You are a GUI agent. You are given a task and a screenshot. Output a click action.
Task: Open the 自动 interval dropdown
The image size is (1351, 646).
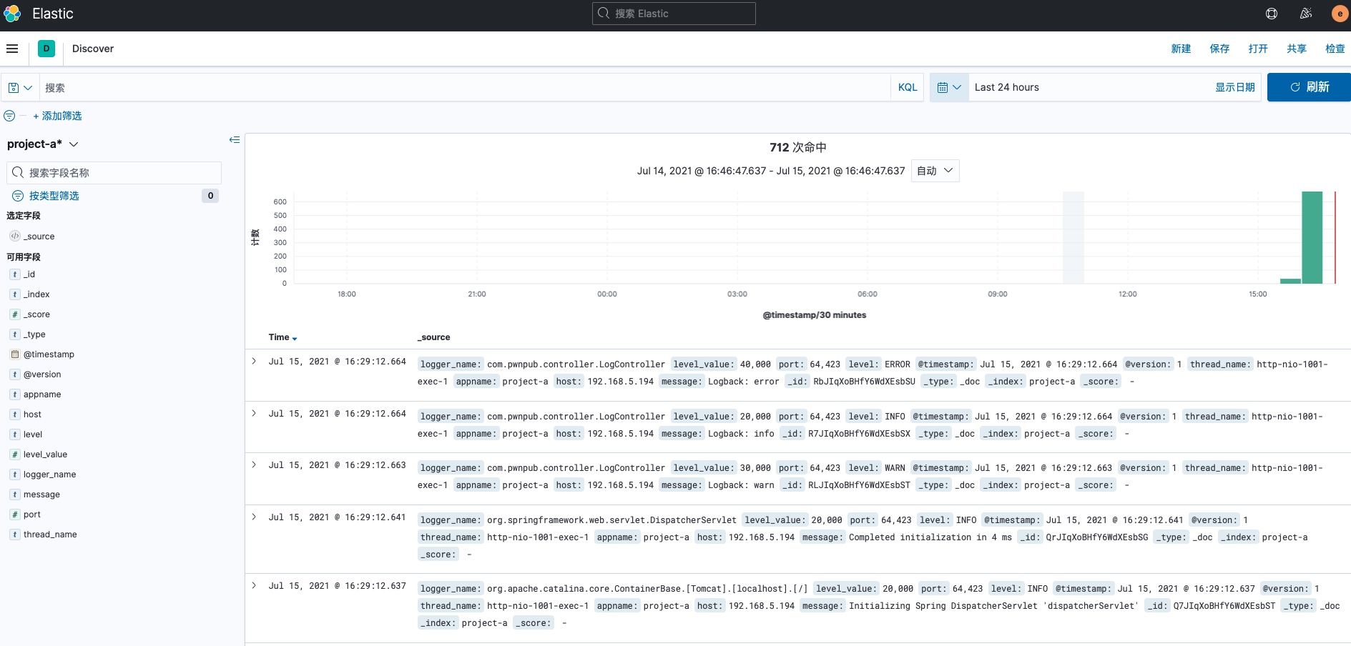click(935, 171)
